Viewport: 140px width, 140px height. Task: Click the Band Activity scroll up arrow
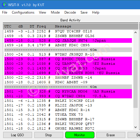pos(135,32)
